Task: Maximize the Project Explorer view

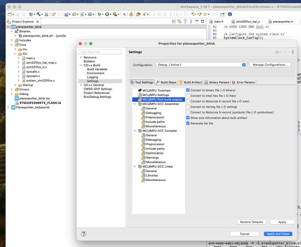Action: (x=202, y=21)
